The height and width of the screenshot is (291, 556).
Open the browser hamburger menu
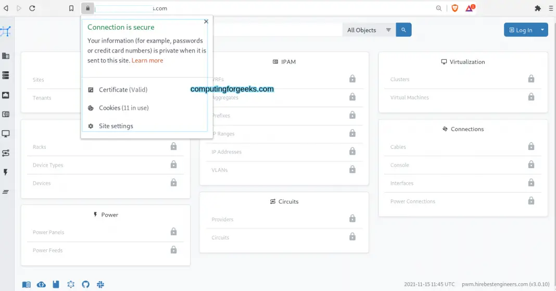pos(551,8)
